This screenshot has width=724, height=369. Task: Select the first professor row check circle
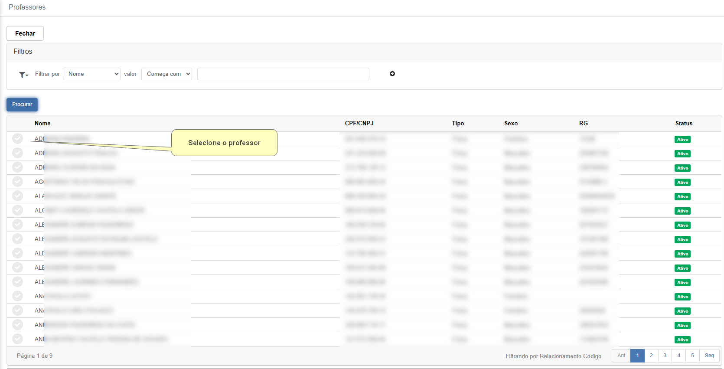coord(17,139)
